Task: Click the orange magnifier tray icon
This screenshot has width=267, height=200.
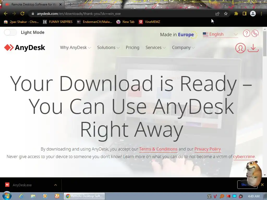Action: pos(222,196)
